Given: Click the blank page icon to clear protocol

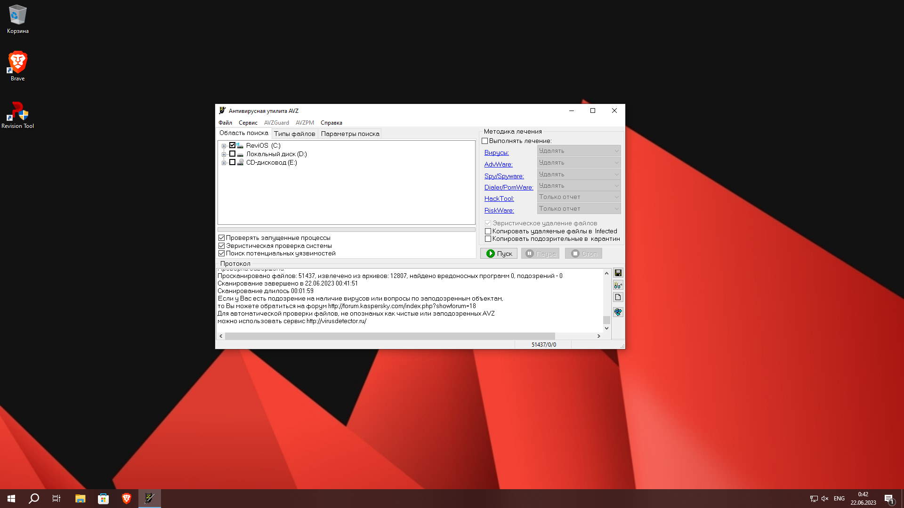Looking at the screenshot, I should [x=618, y=297].
